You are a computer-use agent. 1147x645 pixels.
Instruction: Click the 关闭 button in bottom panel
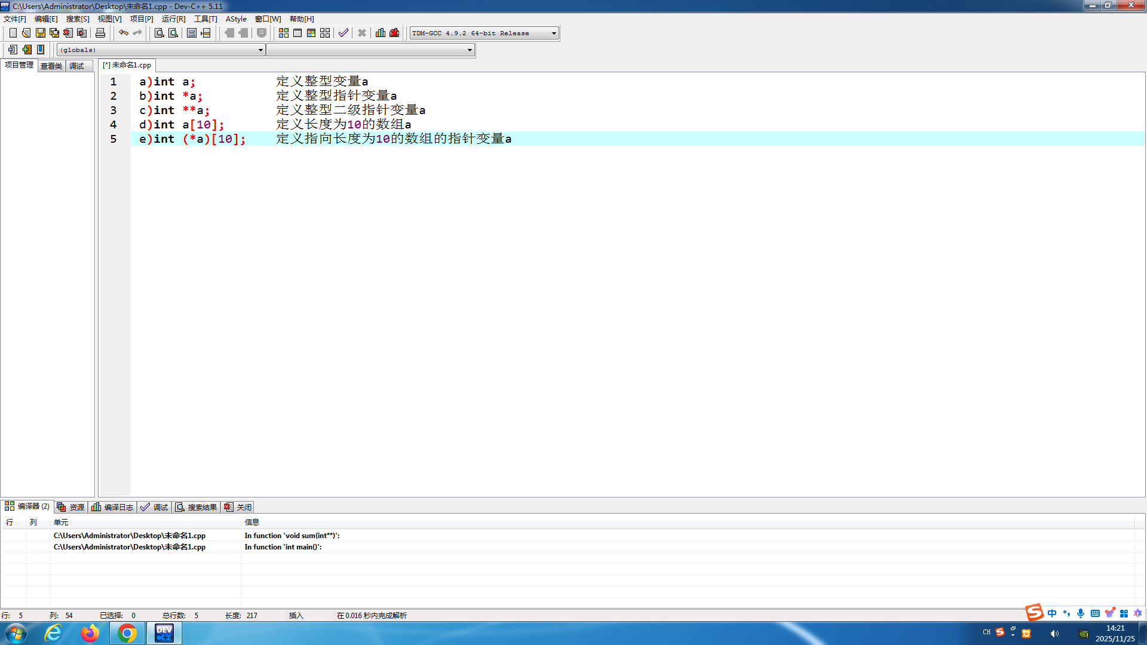click(x=238, y=507)
